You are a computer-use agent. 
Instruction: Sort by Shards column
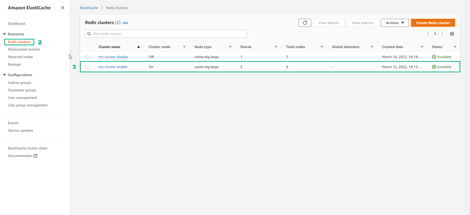coord(276,47)
